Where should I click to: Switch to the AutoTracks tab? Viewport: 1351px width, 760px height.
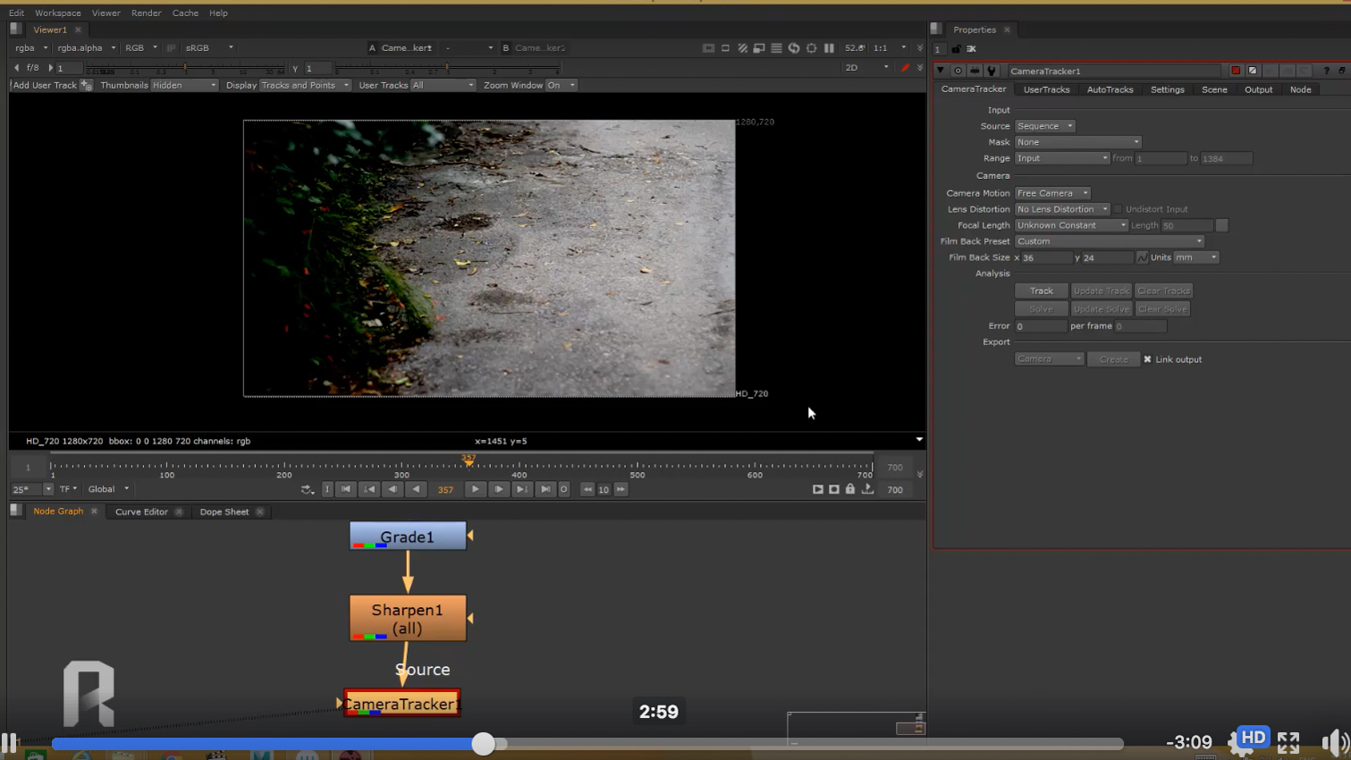click(1110, 89)
